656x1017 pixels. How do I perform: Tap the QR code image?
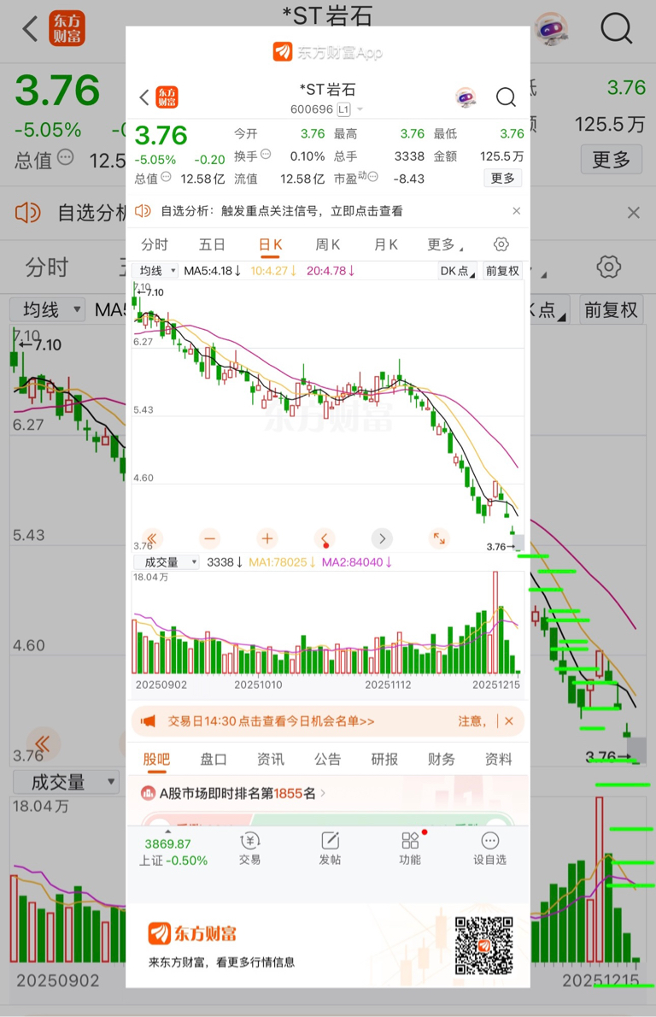click(x=484, y=946)
